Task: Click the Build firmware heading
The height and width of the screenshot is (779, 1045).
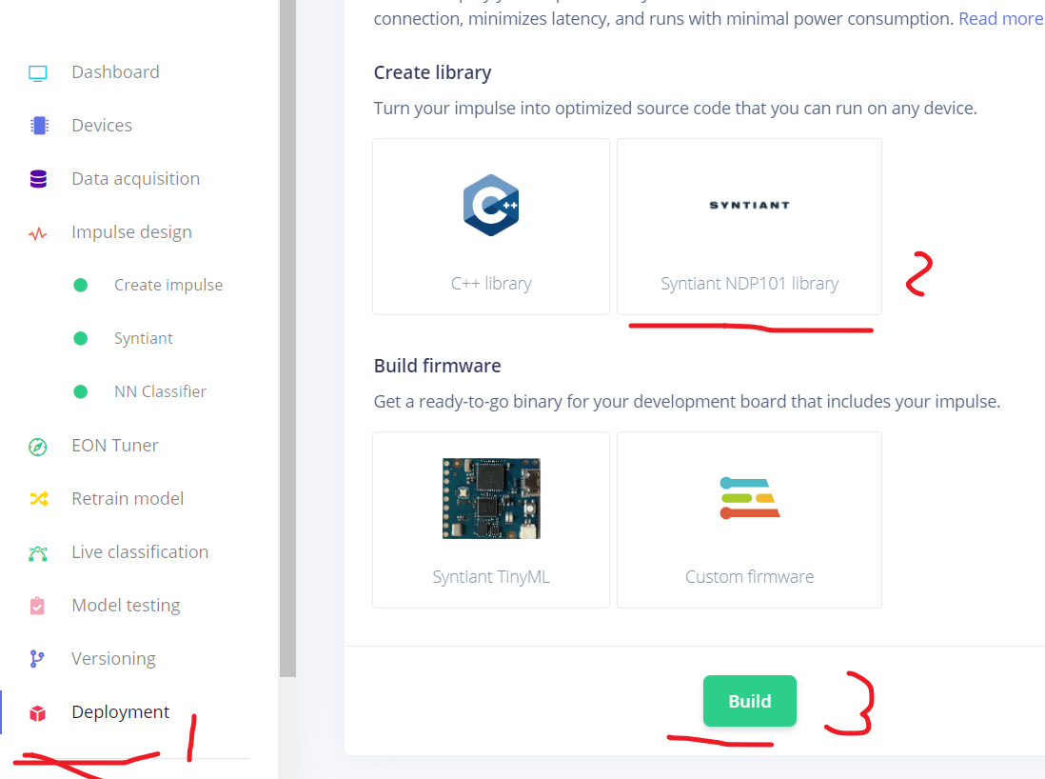Action: click(437, 366)
